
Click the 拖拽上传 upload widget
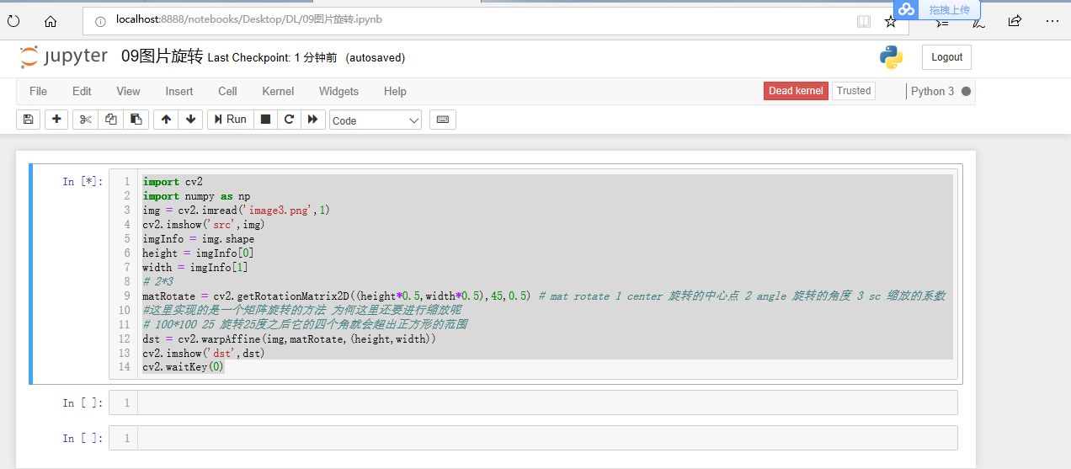937,10
